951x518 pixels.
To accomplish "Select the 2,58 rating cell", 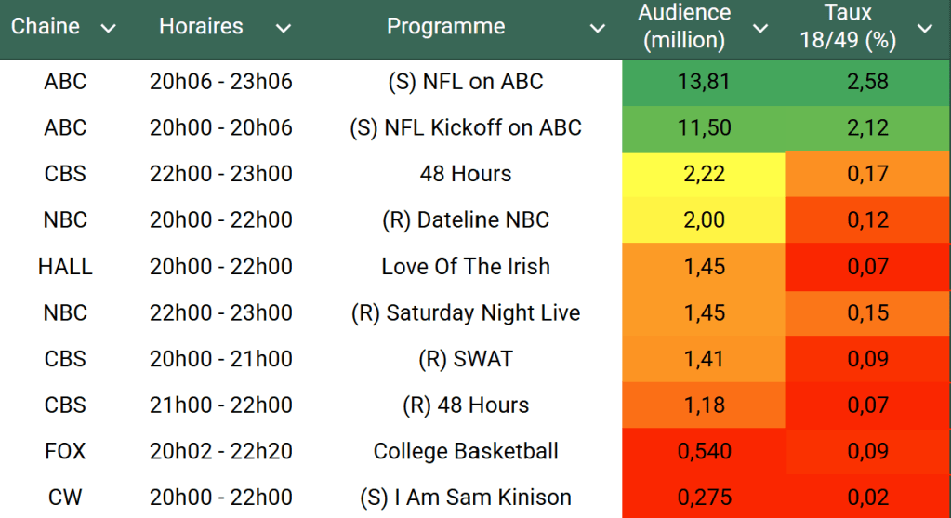I will (x=867, y=82).
